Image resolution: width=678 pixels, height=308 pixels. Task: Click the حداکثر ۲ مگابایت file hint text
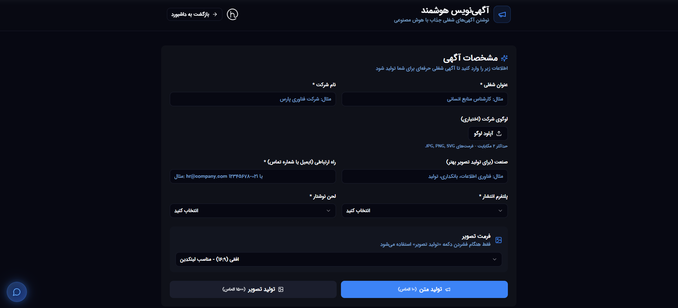[466, 146]
